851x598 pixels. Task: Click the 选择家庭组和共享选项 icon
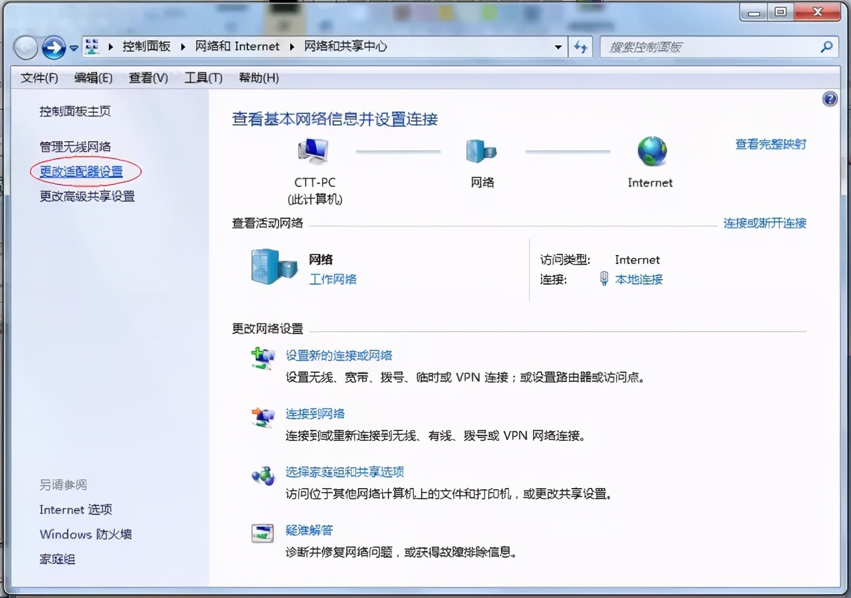pyautogui.click(x=262, y=476)
